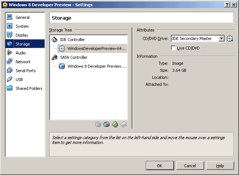
Task: Click the 'Storage' page heading
Action: point(61,18)
